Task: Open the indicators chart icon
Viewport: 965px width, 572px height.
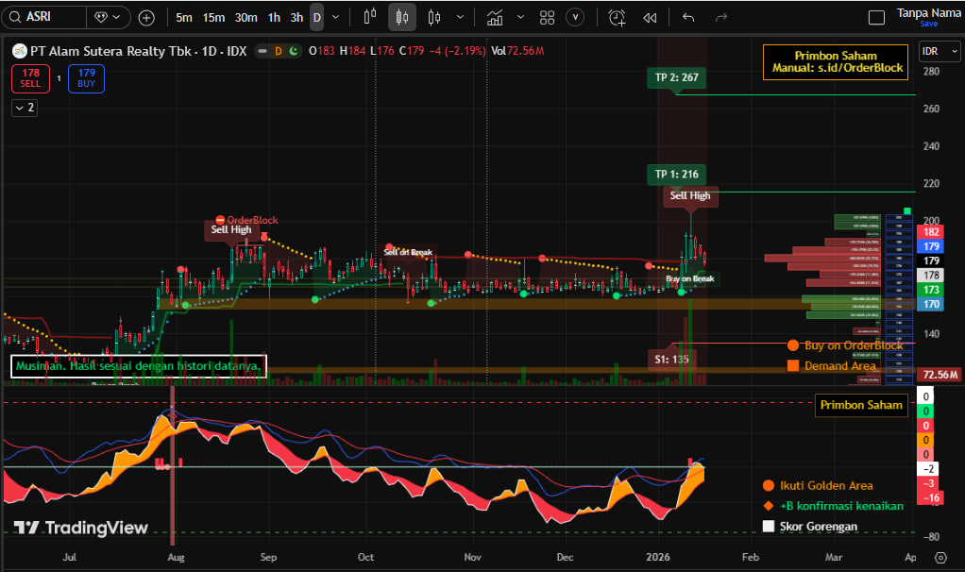Action: click(495, 17)
